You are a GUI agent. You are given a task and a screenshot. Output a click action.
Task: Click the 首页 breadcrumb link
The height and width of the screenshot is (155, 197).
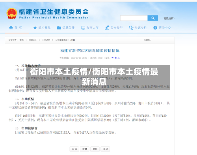[x=22, y=40]
